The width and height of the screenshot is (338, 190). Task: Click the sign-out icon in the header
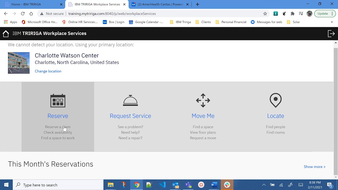click(331, 34)
